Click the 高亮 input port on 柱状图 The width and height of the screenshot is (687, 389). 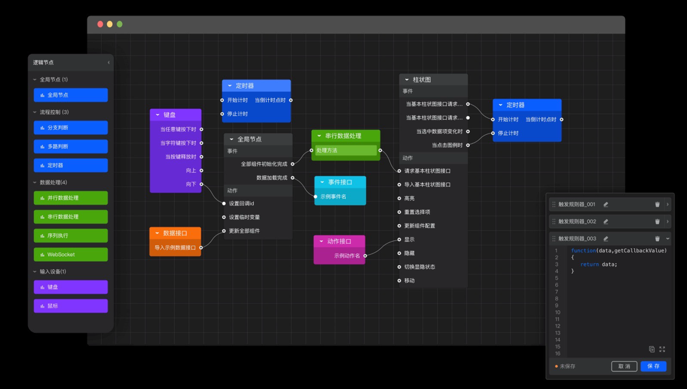[x=399, y=199]
